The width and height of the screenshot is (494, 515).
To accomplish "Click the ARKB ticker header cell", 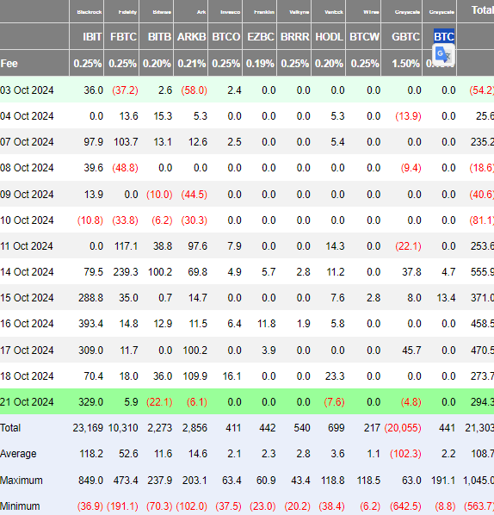I will pos(191,36).
